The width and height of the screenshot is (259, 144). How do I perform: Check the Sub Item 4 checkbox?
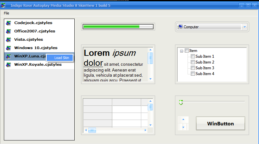click(x=193, y=73)
